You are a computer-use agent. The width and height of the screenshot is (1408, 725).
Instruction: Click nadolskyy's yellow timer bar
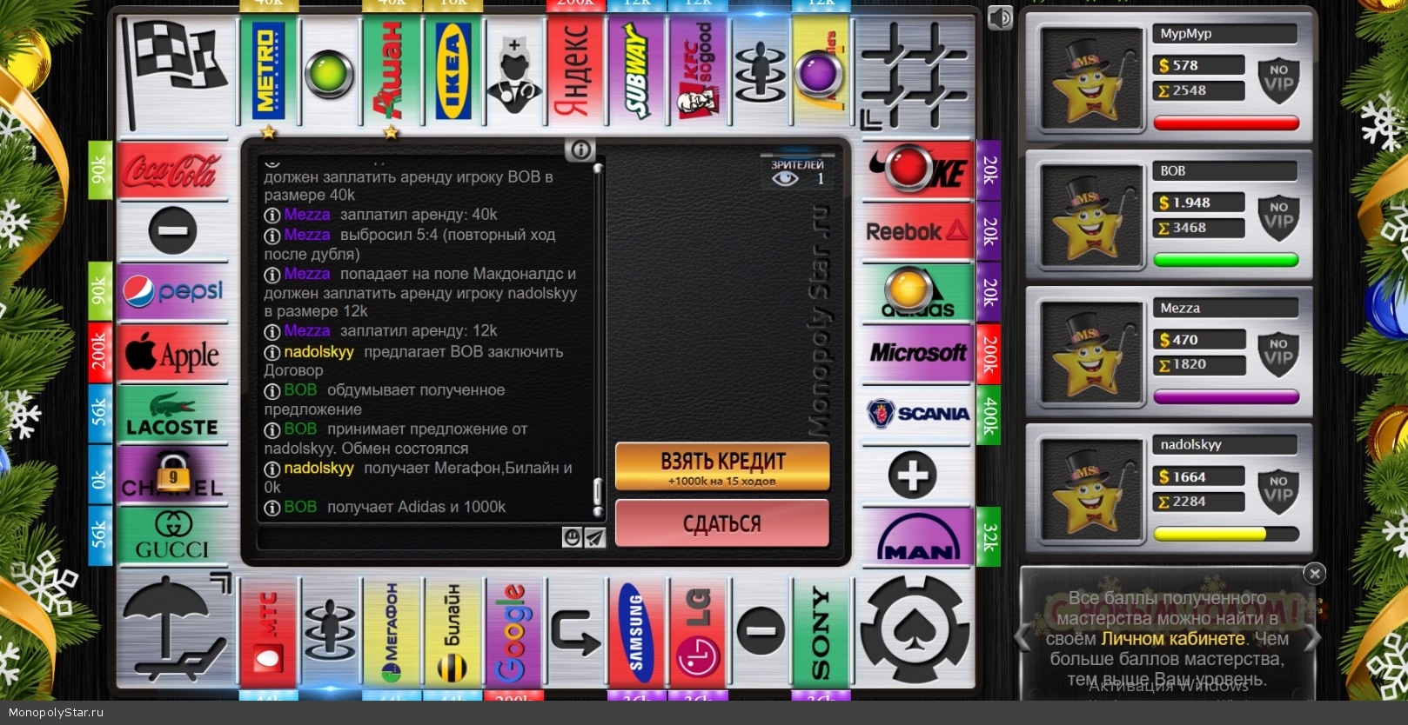tap(1226, 534)
